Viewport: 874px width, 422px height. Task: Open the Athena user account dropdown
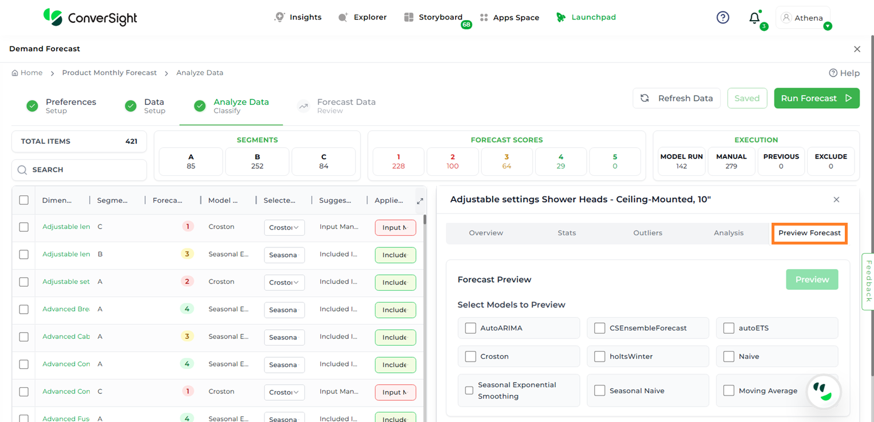[x=803, y=18]
